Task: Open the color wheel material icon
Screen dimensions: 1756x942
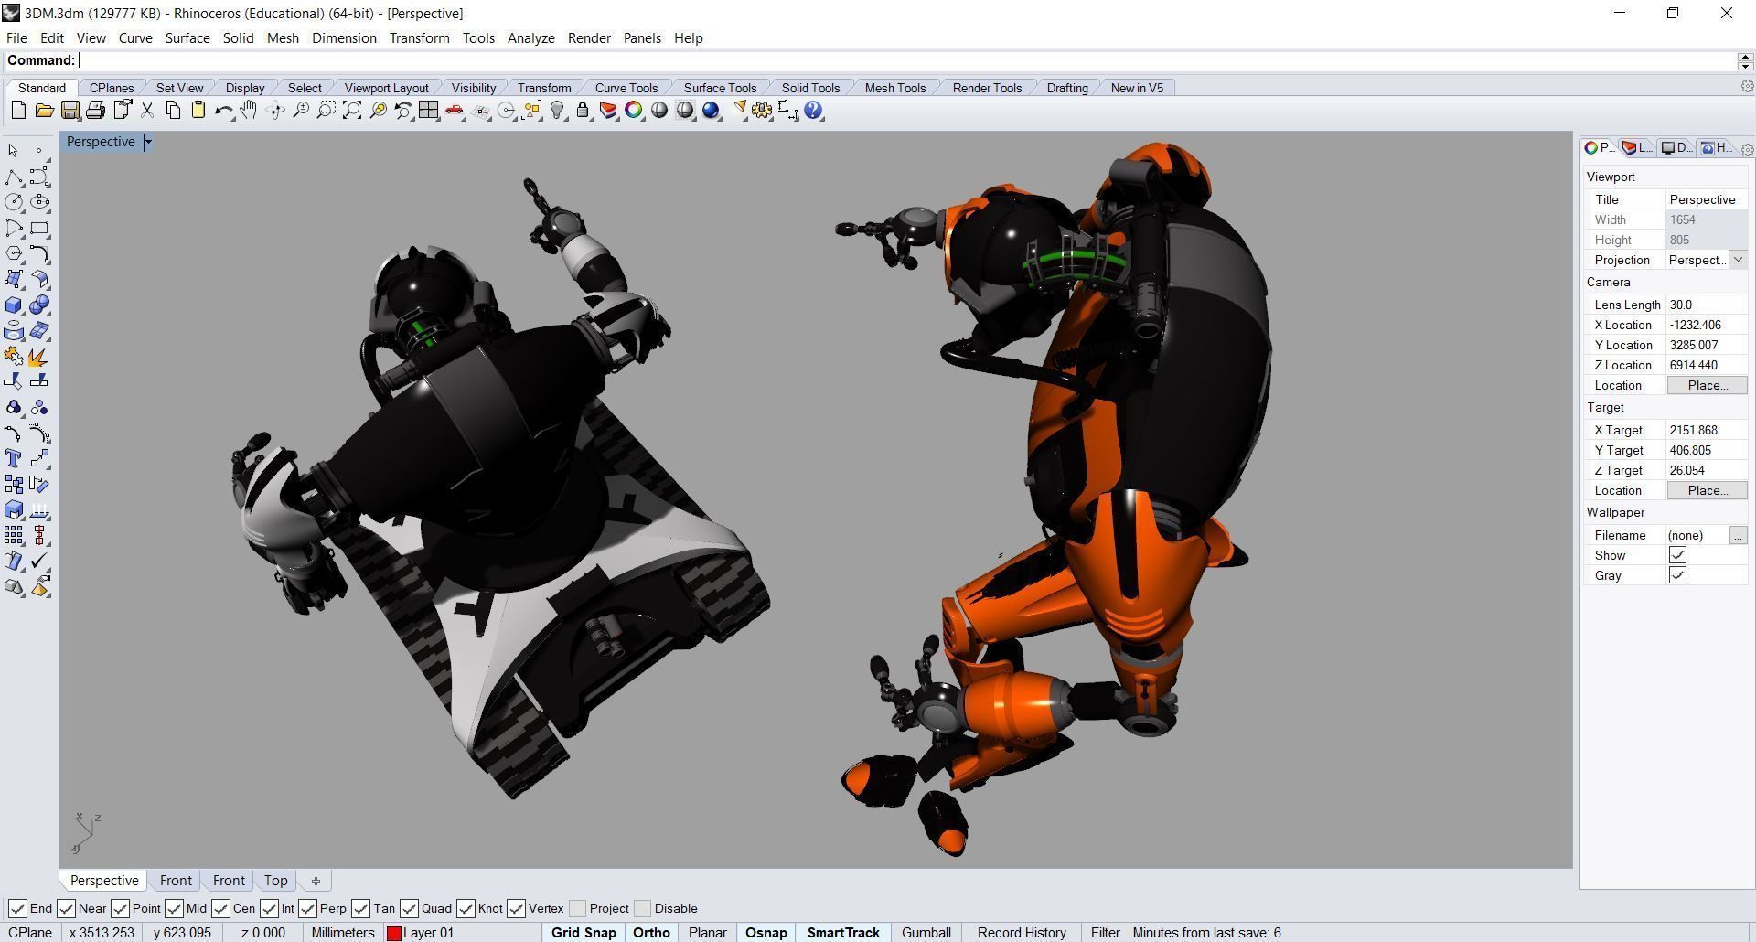Action: coord(634,111)
